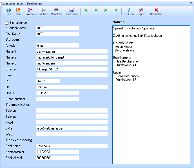
Task: Delete the record using Löschen
Action: point(30,11)
